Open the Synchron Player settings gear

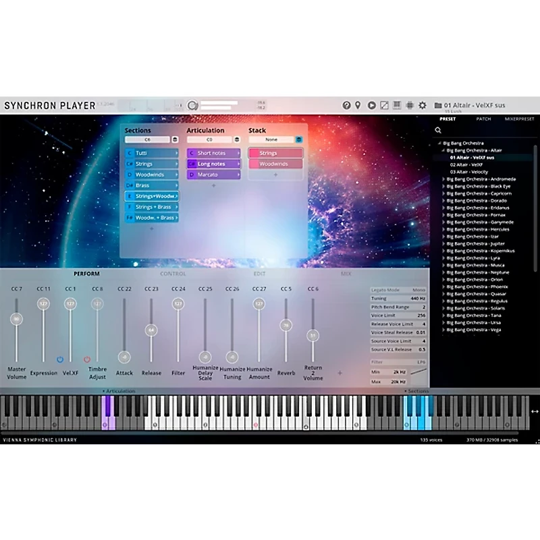tap(423, 106)
